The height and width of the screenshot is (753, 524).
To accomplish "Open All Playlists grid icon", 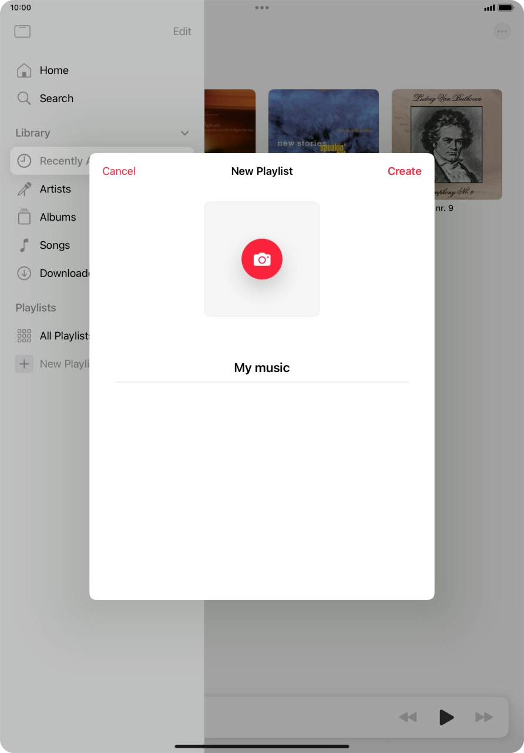I will [24, 336].
